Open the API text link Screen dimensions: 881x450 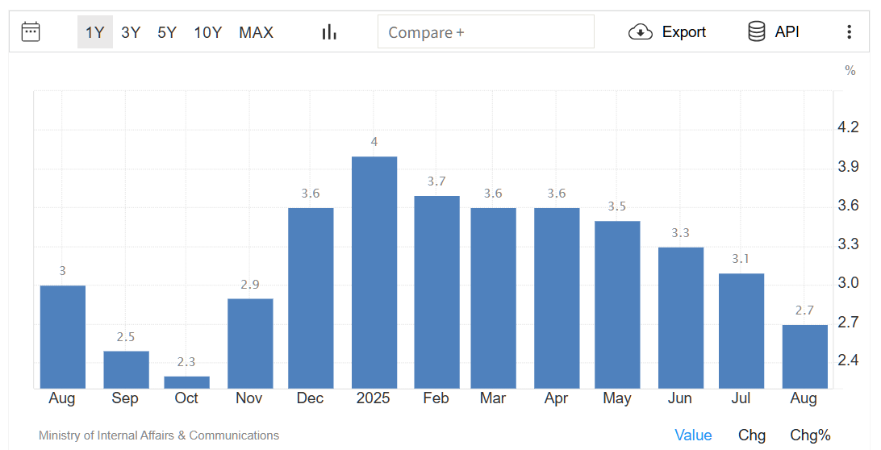[787, 32]
